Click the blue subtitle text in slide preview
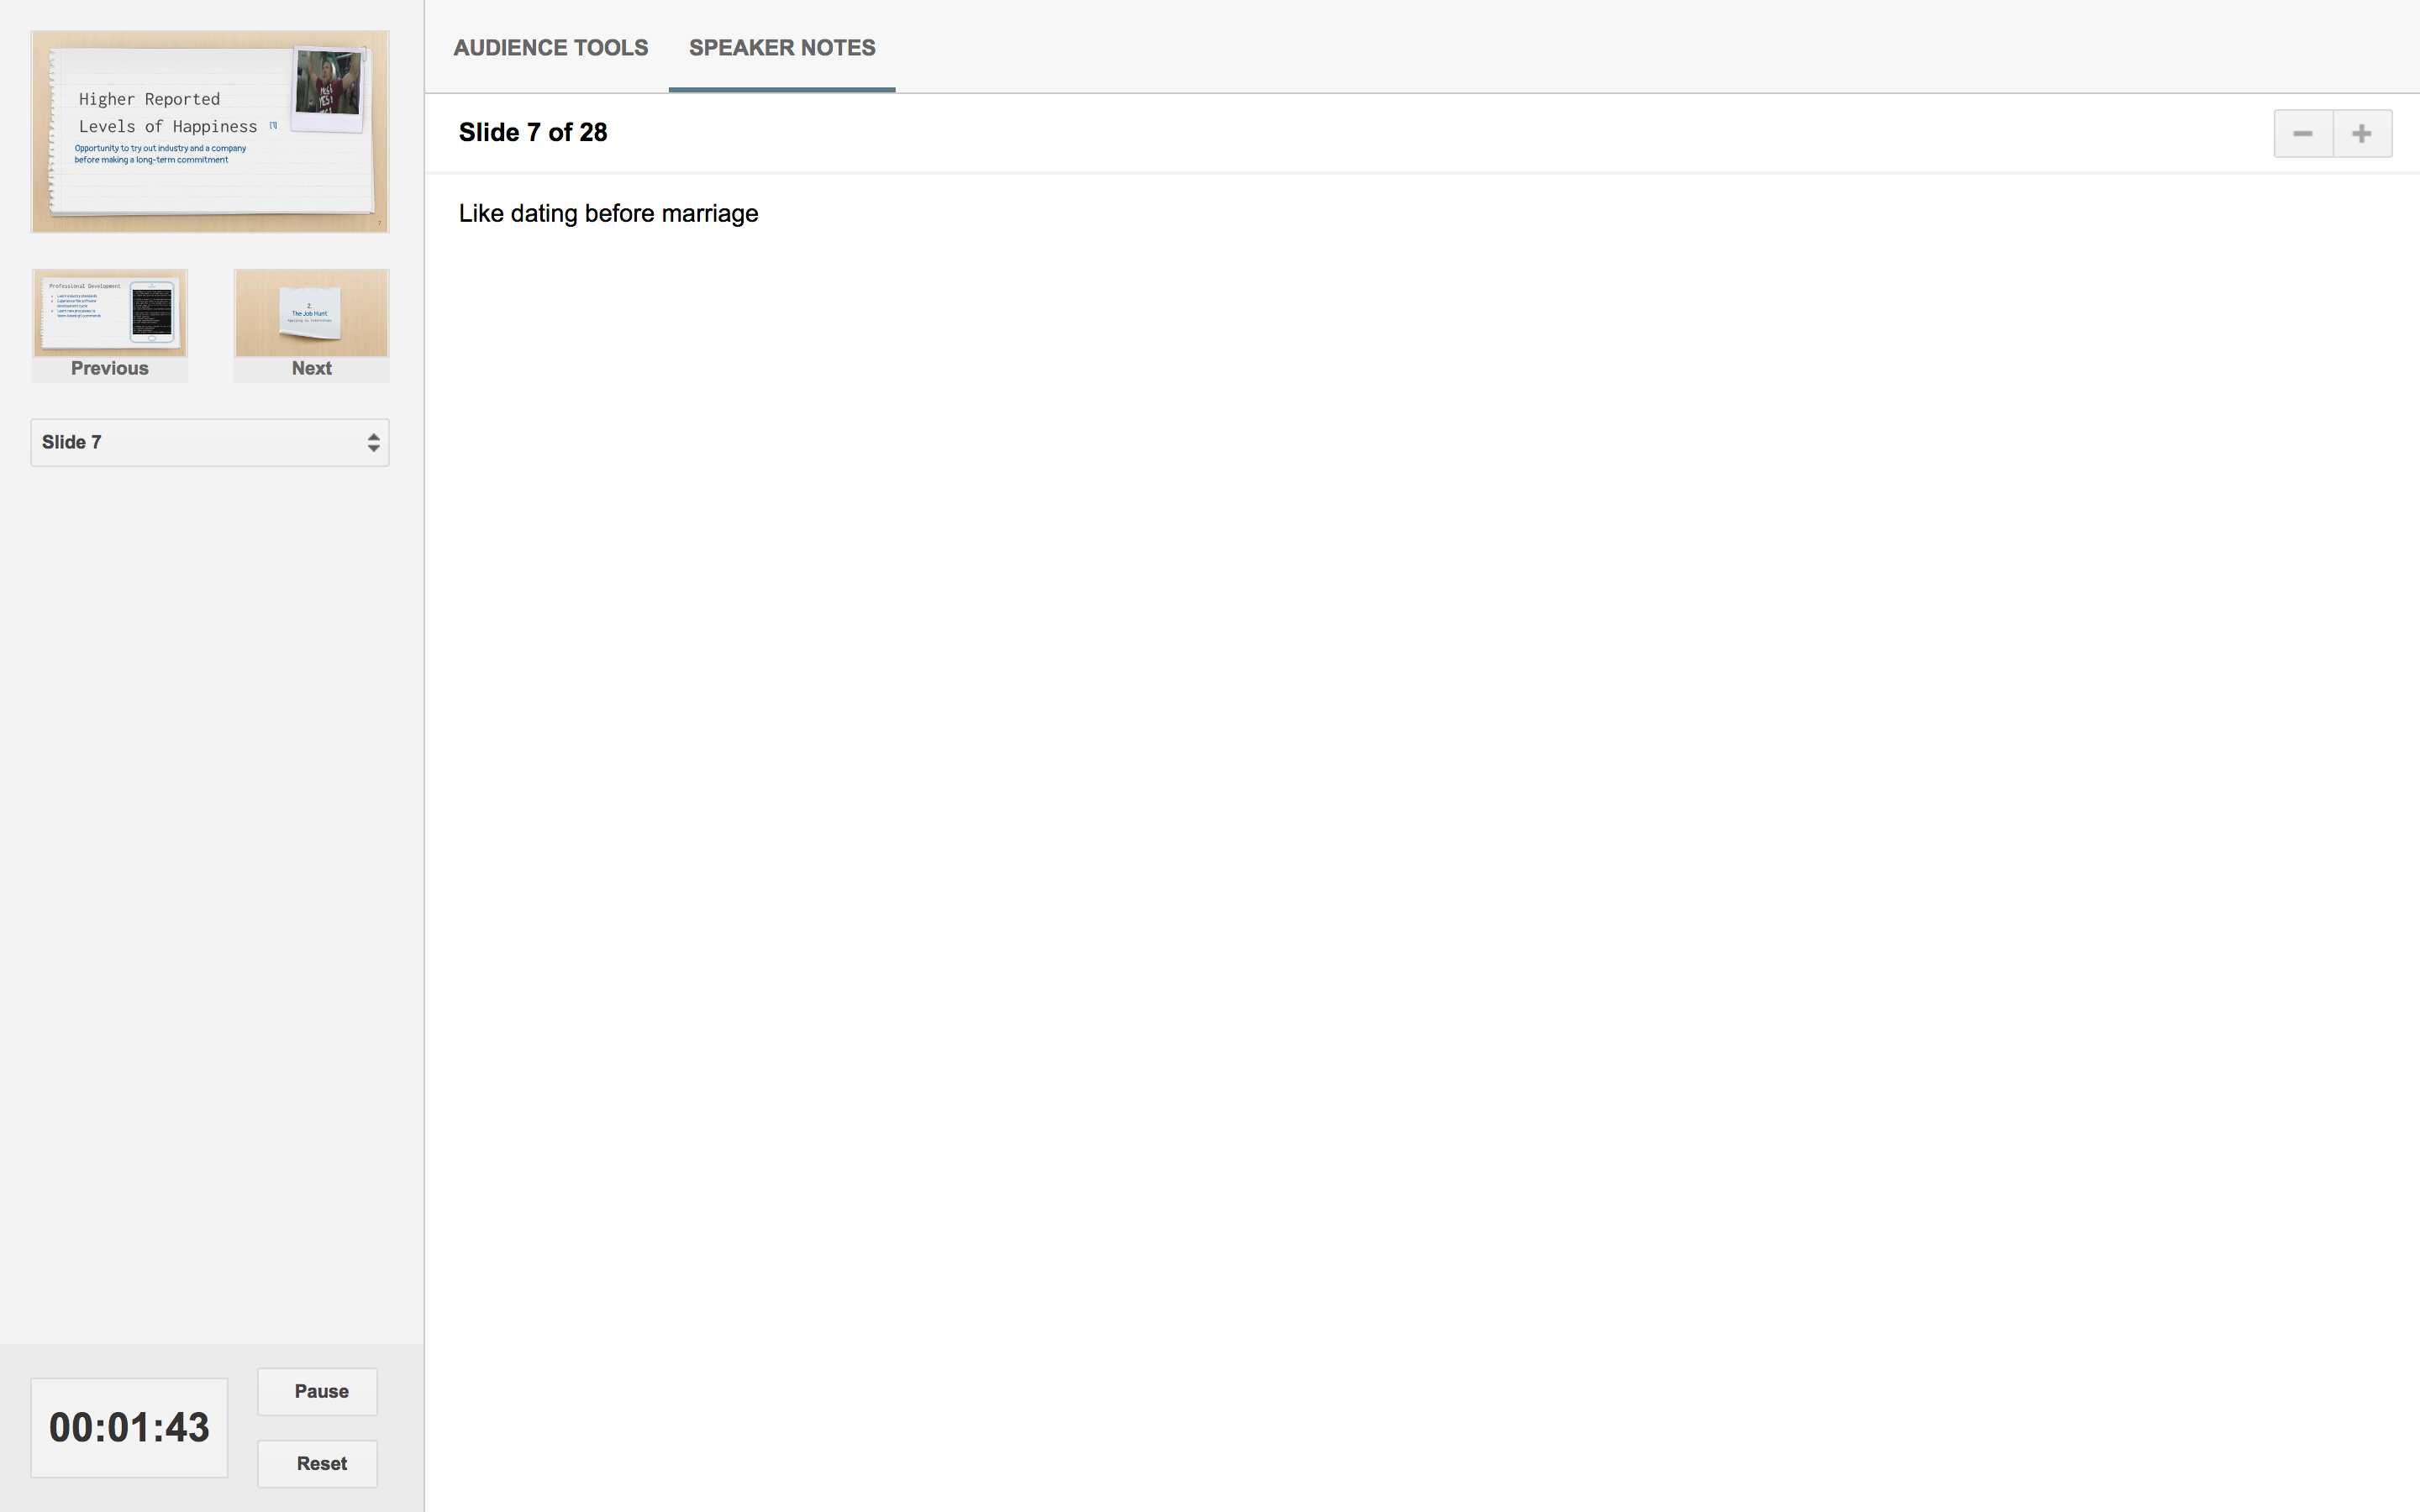The width and height of the screenshot is (2420, 1512). tap(159, 154)
